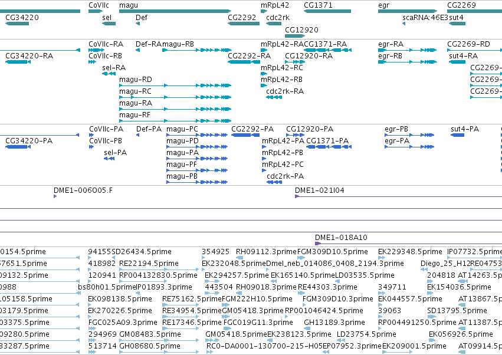Viewport: 502px width, 355px height.
Task: Select the GM08483.5prime EST feature
Action: click(159, 340)
